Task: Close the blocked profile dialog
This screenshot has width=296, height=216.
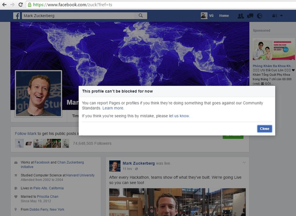Action: 265,129
